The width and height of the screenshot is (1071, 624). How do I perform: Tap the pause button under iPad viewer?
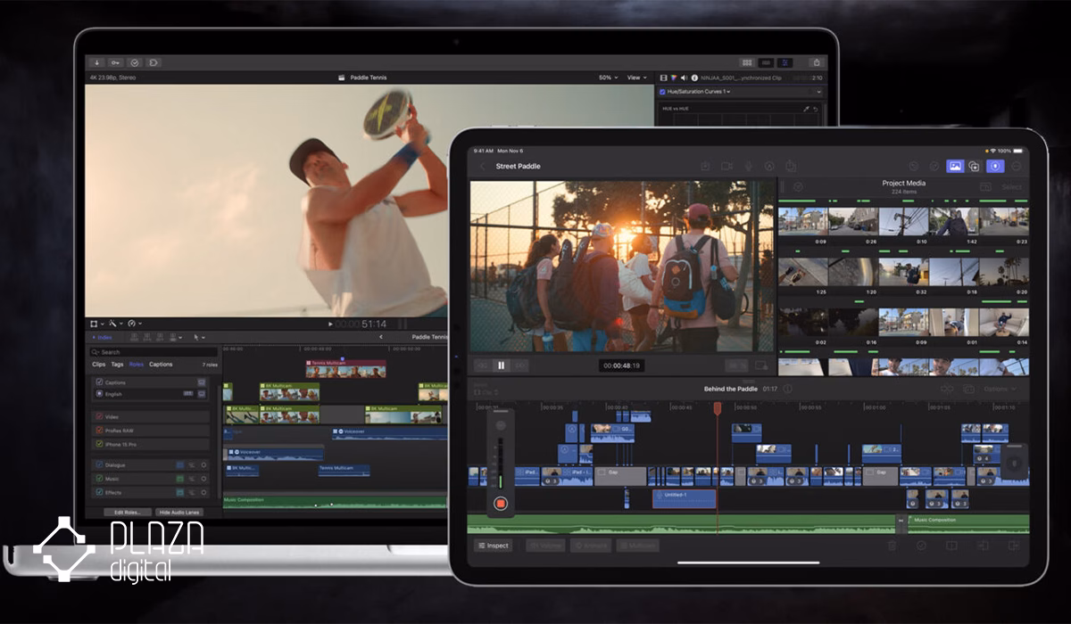click(501, 365)
